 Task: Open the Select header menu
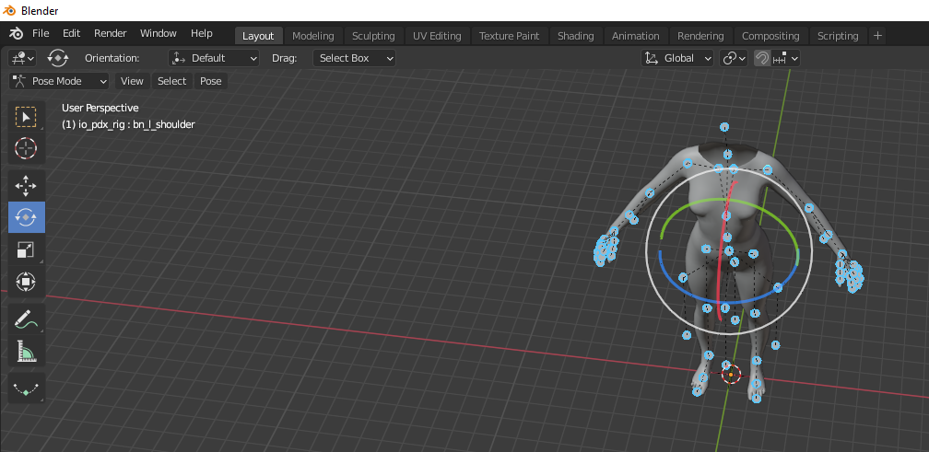coord(171,81)
